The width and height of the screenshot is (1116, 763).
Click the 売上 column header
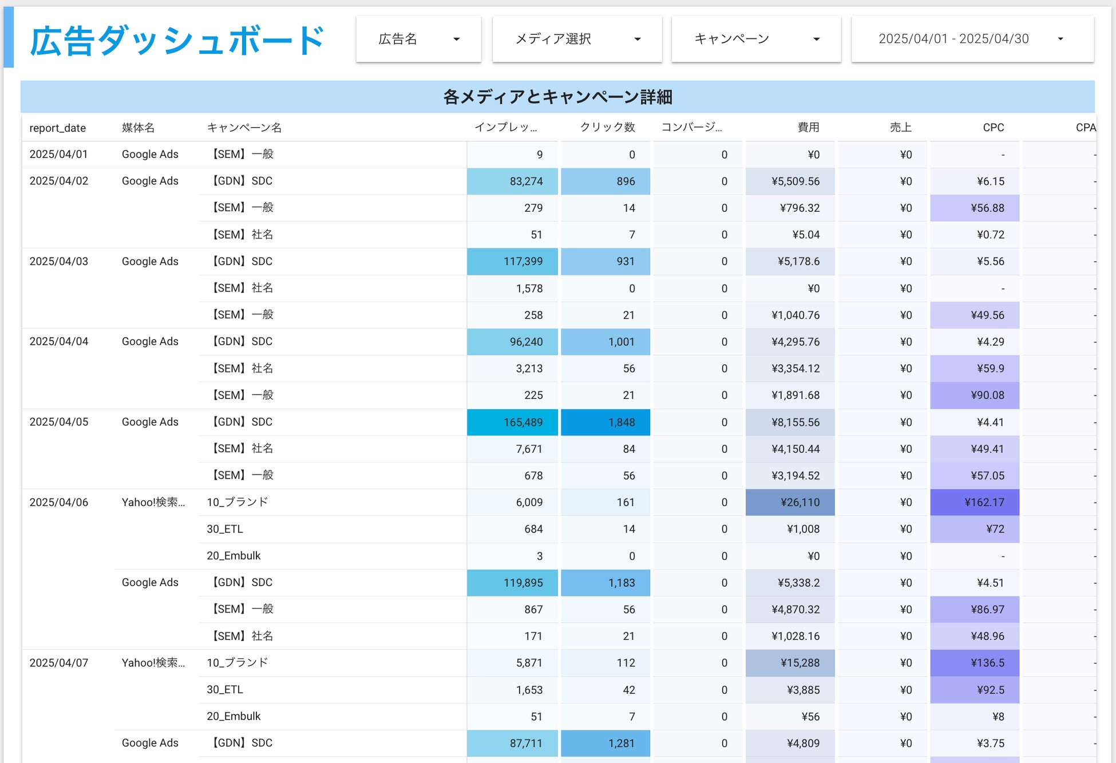click(x=900, y=127)
